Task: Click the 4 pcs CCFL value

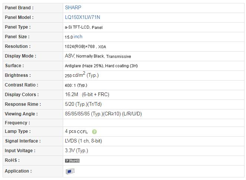Action: click(77, 131)
